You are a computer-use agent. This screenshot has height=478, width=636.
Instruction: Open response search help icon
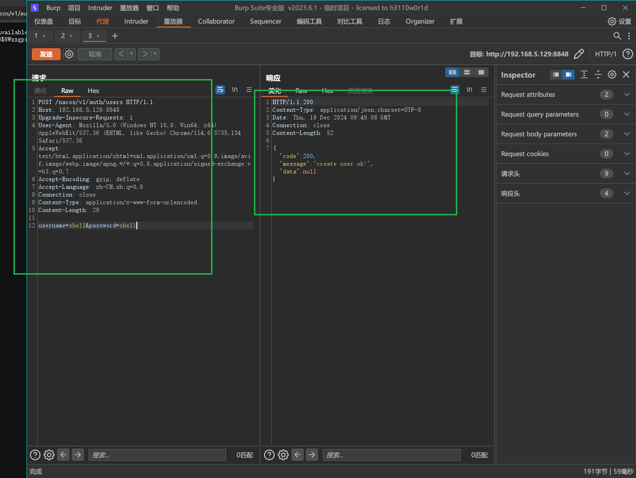tap(270, 455)
